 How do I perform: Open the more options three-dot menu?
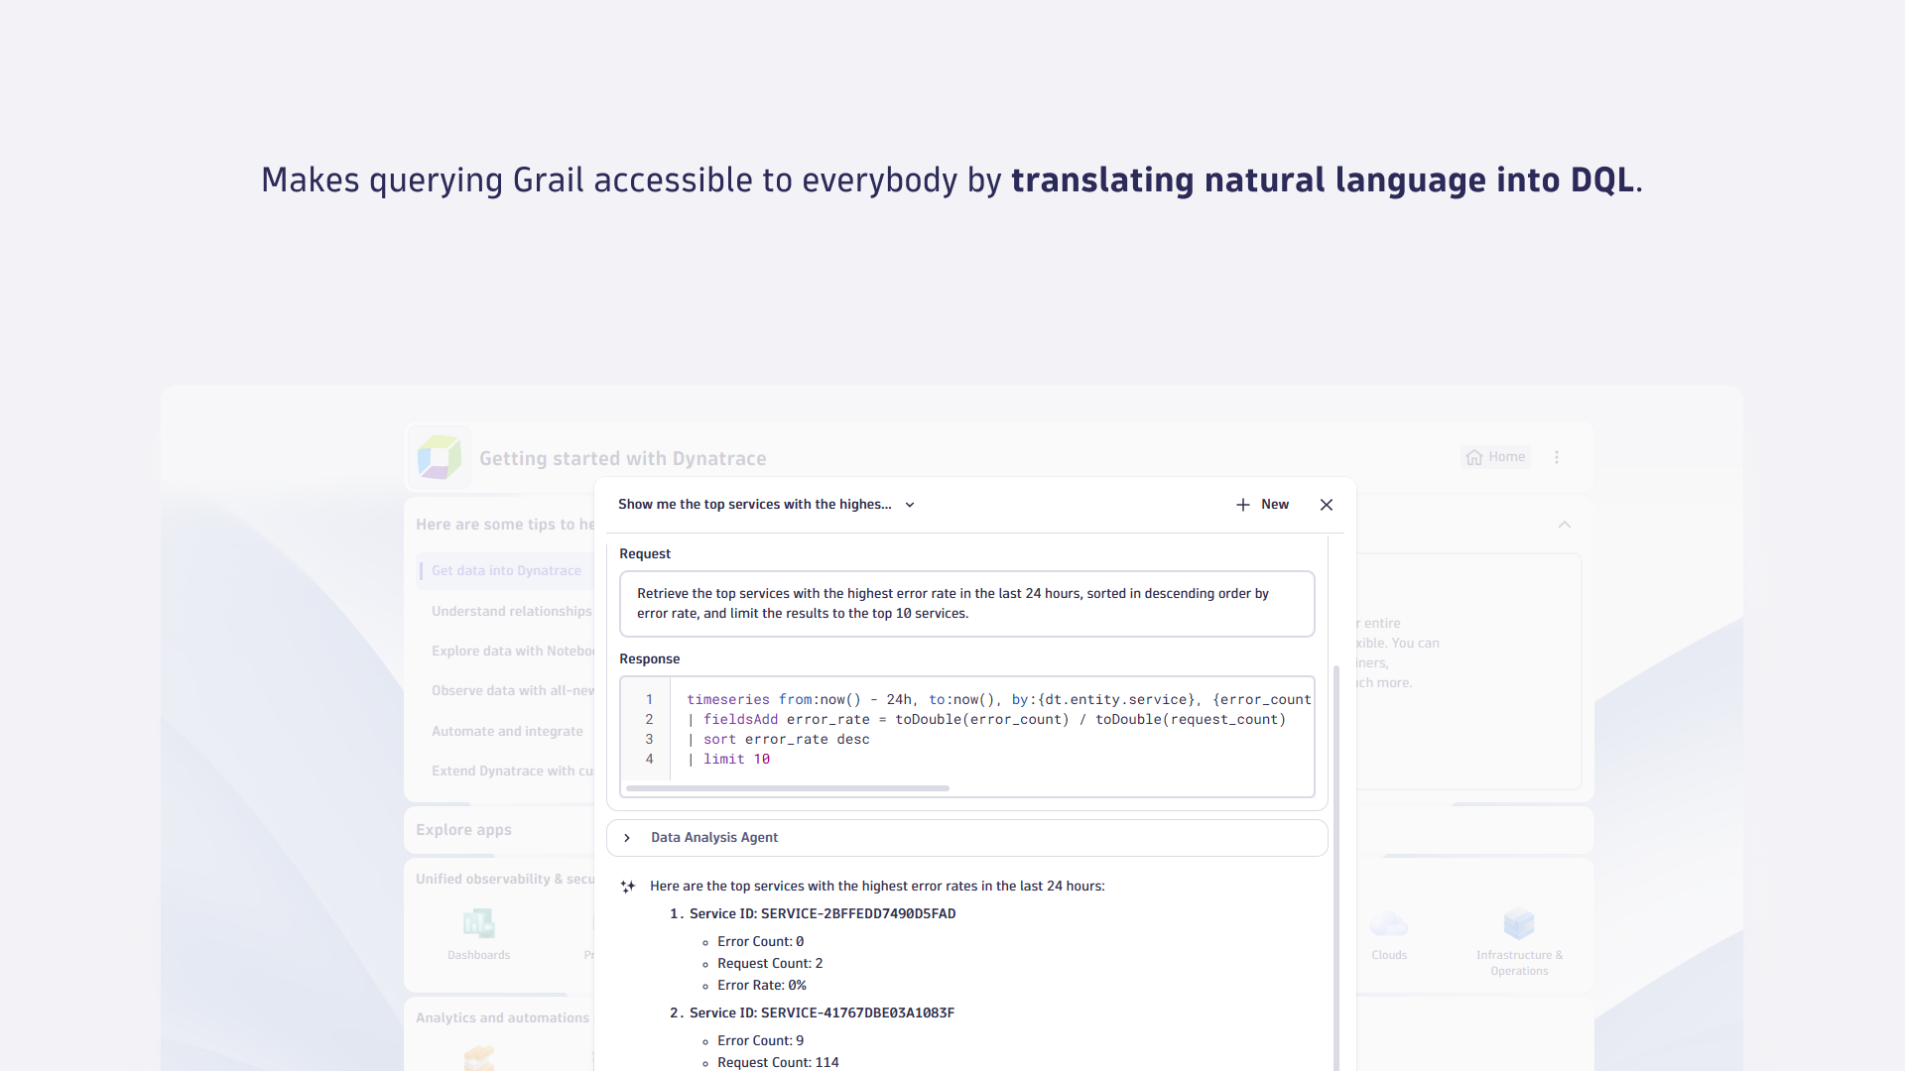1557,457
